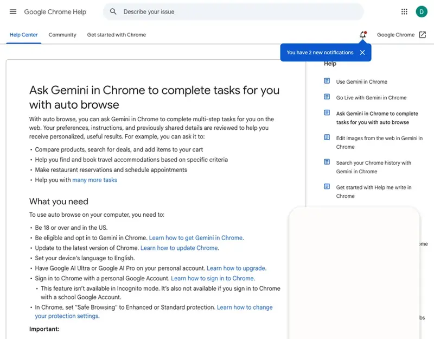Click the You have 2 new notifications message
This screenshot has width=434, height=339.
320,52
